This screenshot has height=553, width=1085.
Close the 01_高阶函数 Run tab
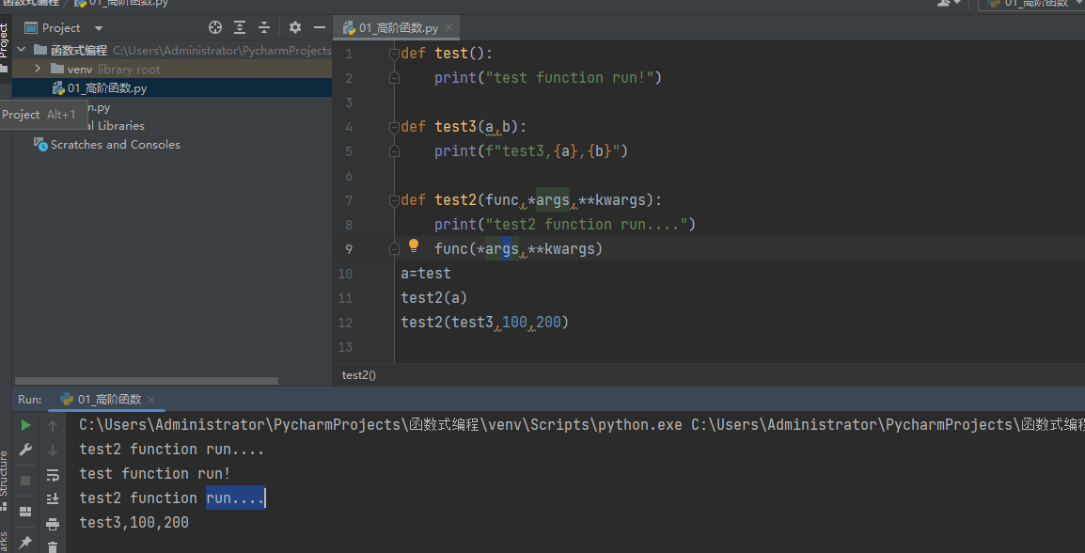tap(151, 400)
